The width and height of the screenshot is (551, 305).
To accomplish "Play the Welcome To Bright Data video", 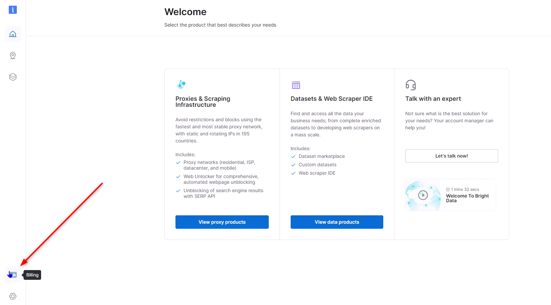I will (423, 195).
